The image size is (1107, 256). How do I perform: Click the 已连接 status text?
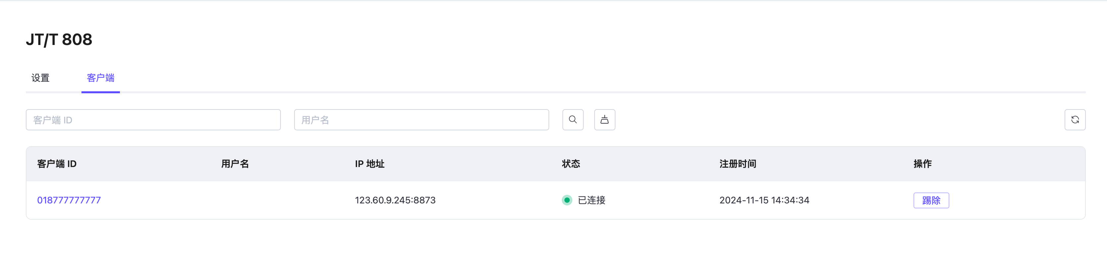click(x=591, y=200)
